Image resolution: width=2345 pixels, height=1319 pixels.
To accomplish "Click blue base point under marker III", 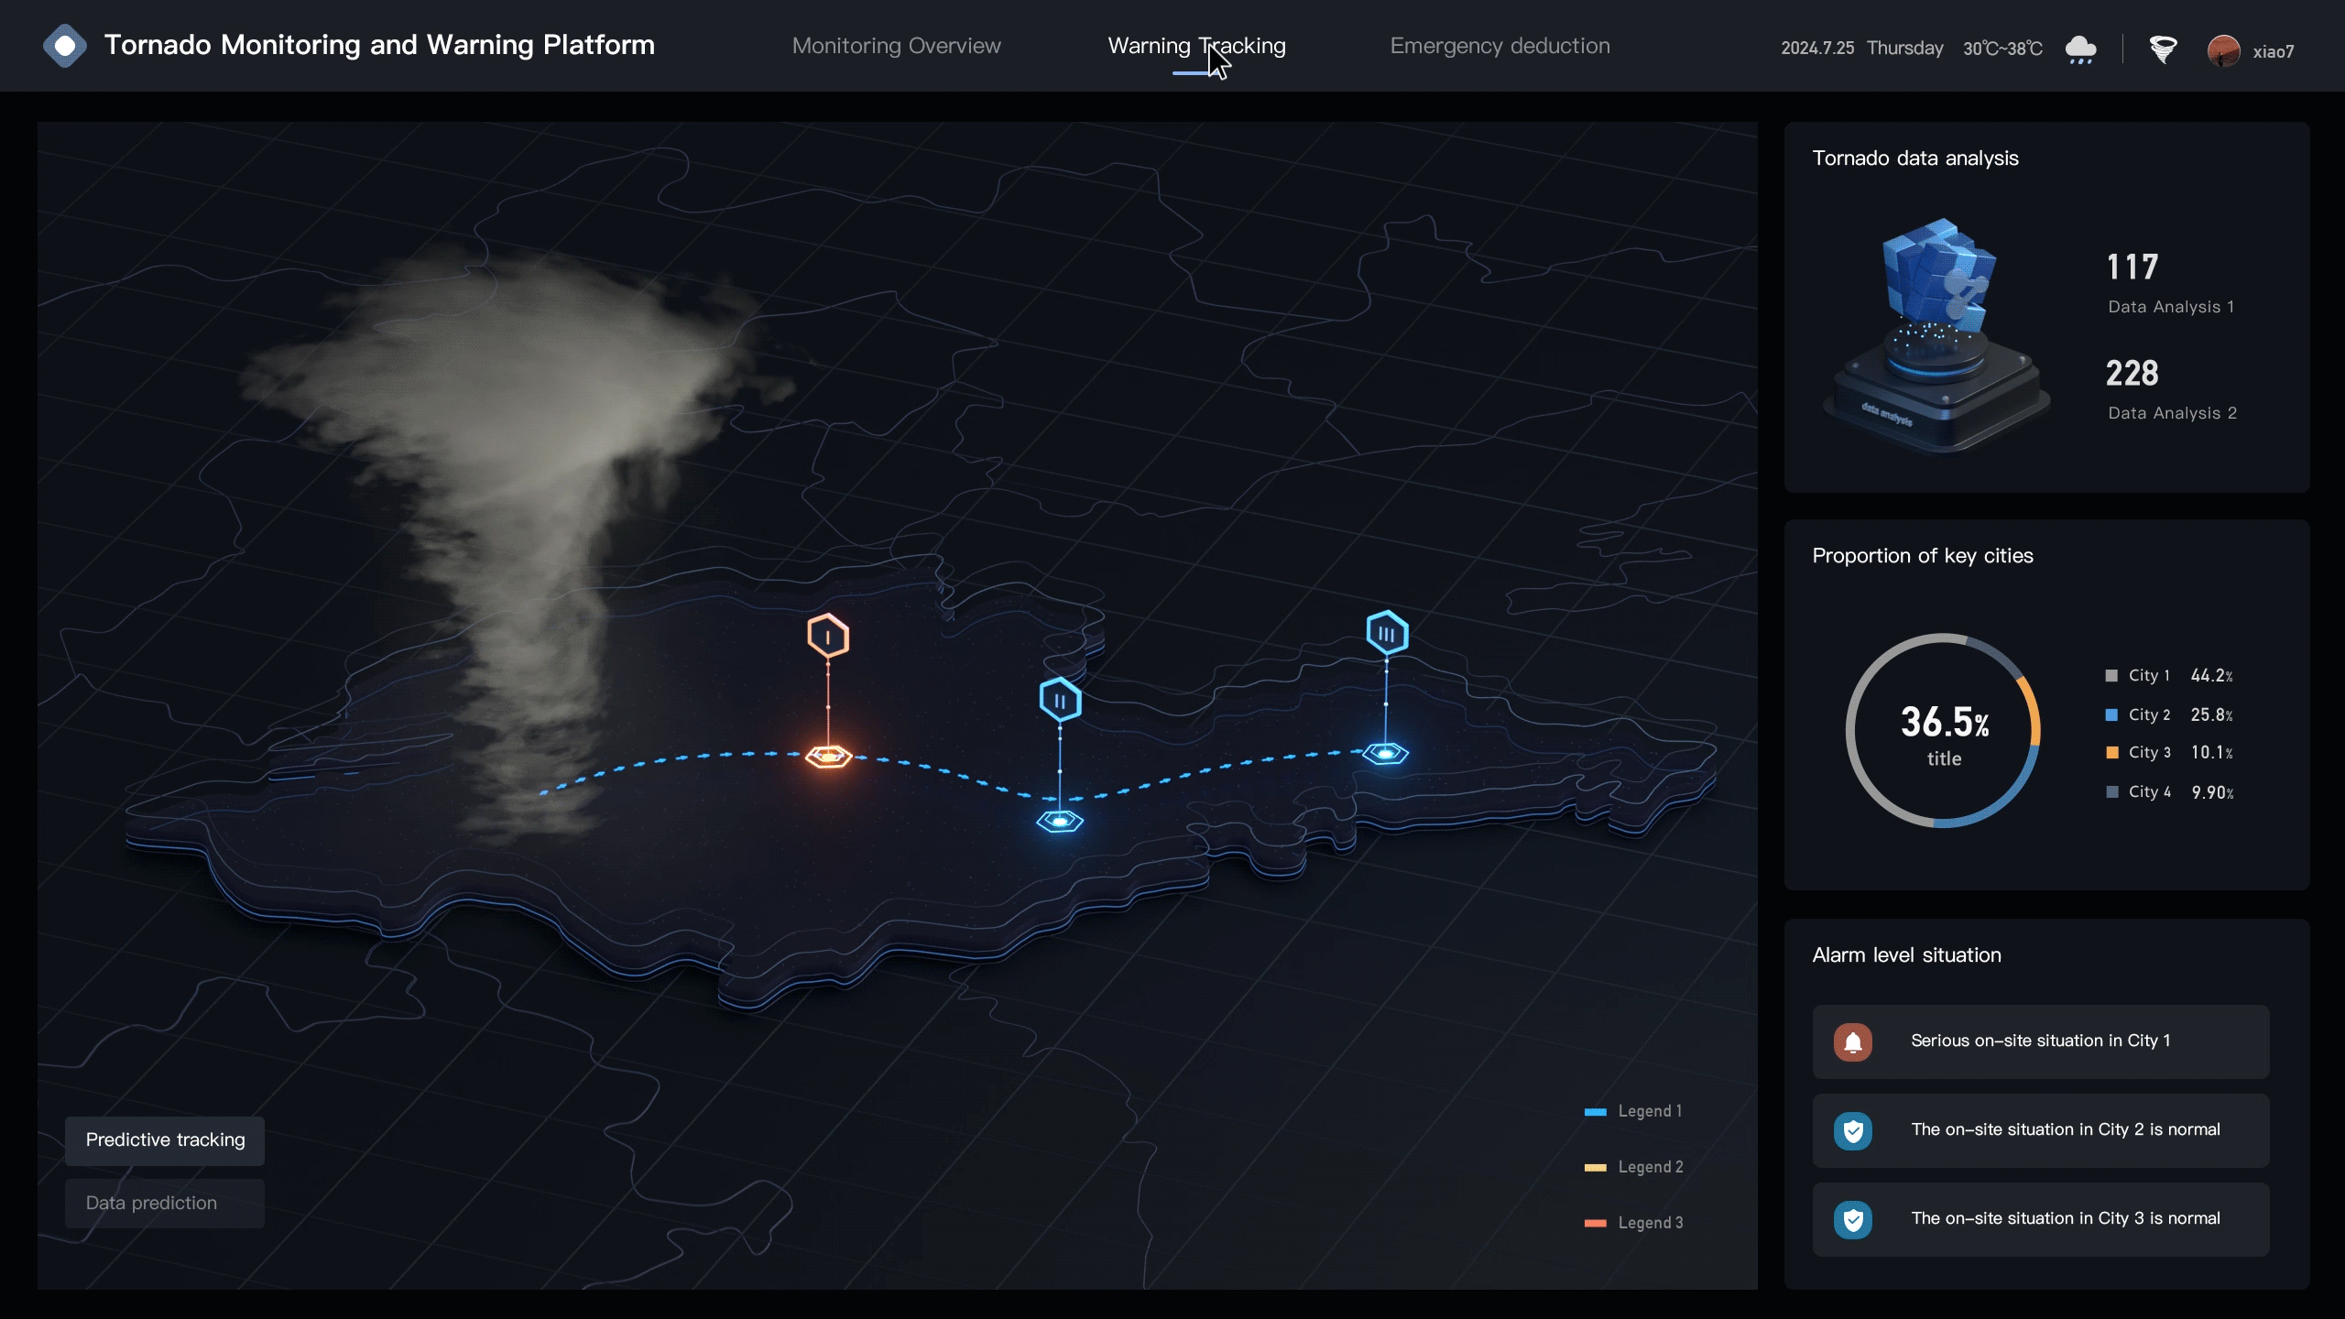I will pos(1385,754).
